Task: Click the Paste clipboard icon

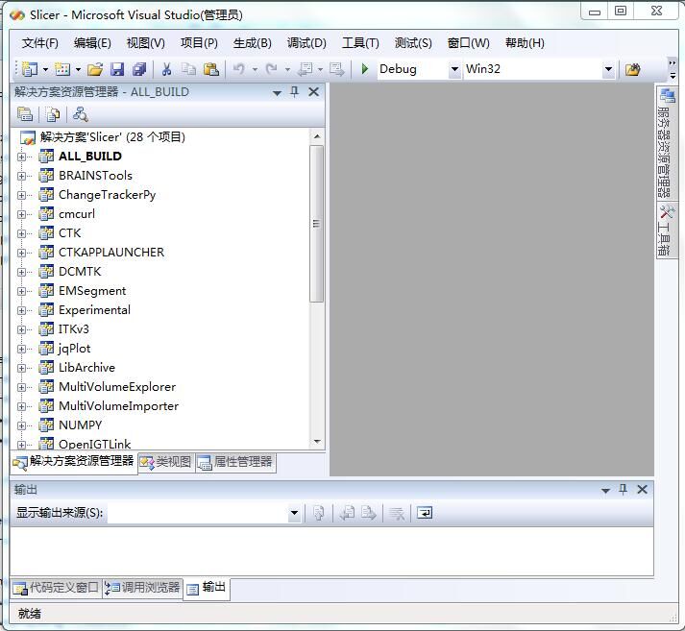Action: [x=211, y=69]
